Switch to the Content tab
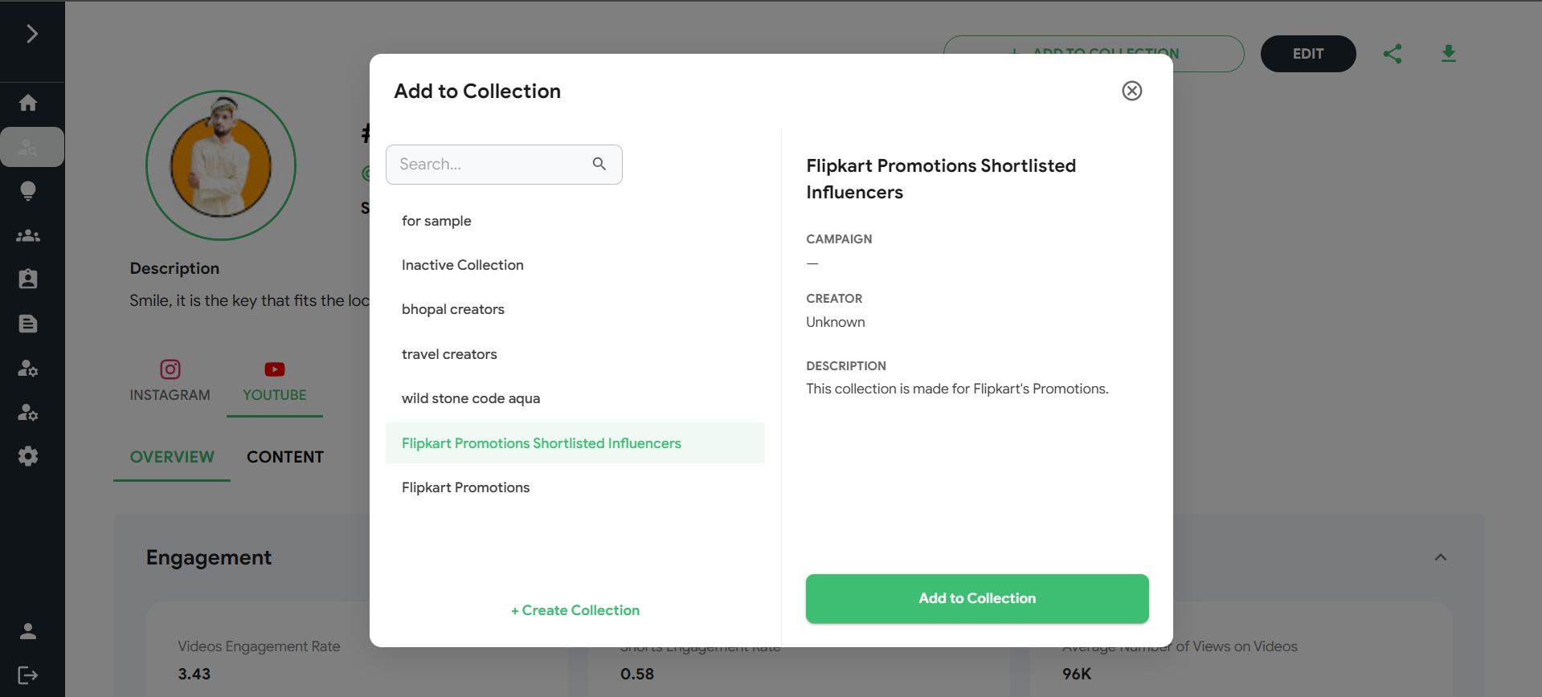The height and width of the screenshot is (697, 1542). [285, 457]
